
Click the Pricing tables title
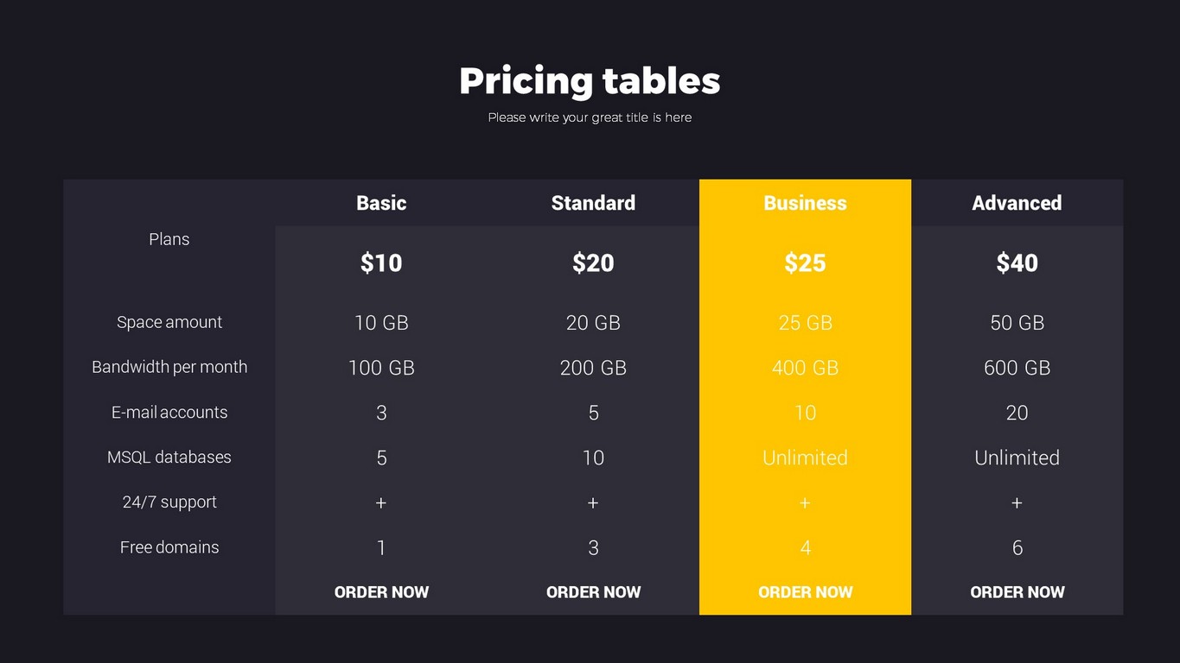[590, 81]
